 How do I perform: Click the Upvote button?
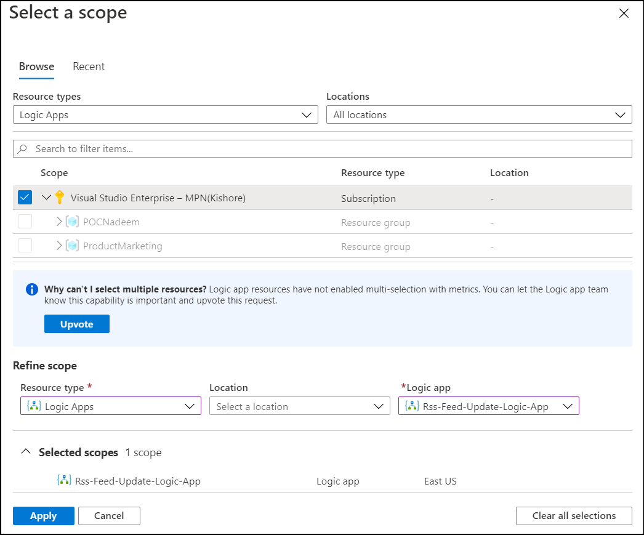(76, 324)
